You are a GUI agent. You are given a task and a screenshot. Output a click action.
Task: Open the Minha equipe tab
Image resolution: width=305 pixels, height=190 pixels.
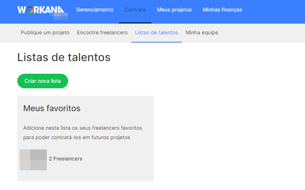[x=202, y=33]
